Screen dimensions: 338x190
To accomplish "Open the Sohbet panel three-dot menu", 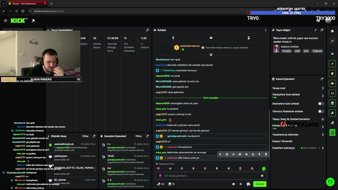I will click(x=266, y=30).
